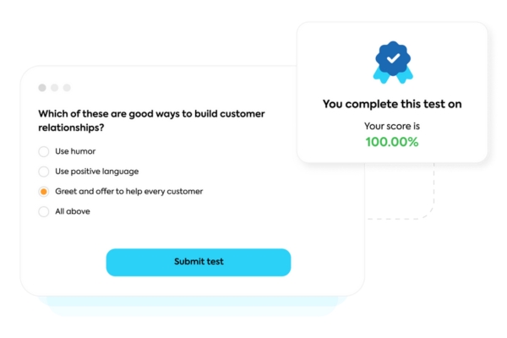Click the Your score is text

392,126
